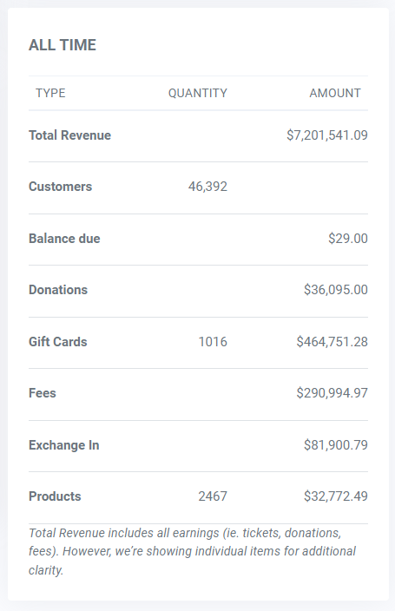
Task: Click the $7,201,541.09 total revenue amount
Action: (327, 135)
